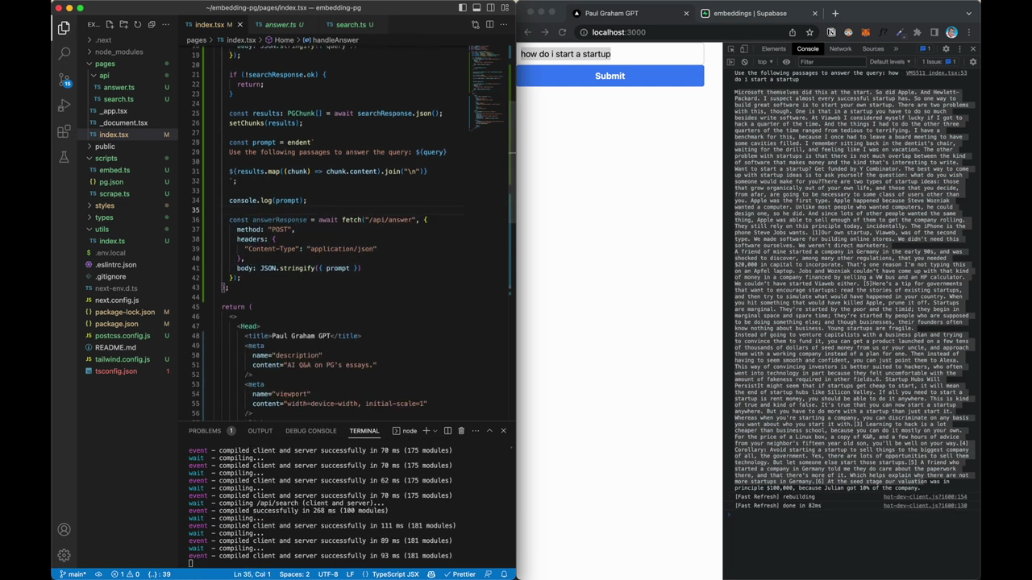Open Extensions view in activity bar
Viewport: 1032px width, 580px height.
pyautogui.click(x=64, y=132)
